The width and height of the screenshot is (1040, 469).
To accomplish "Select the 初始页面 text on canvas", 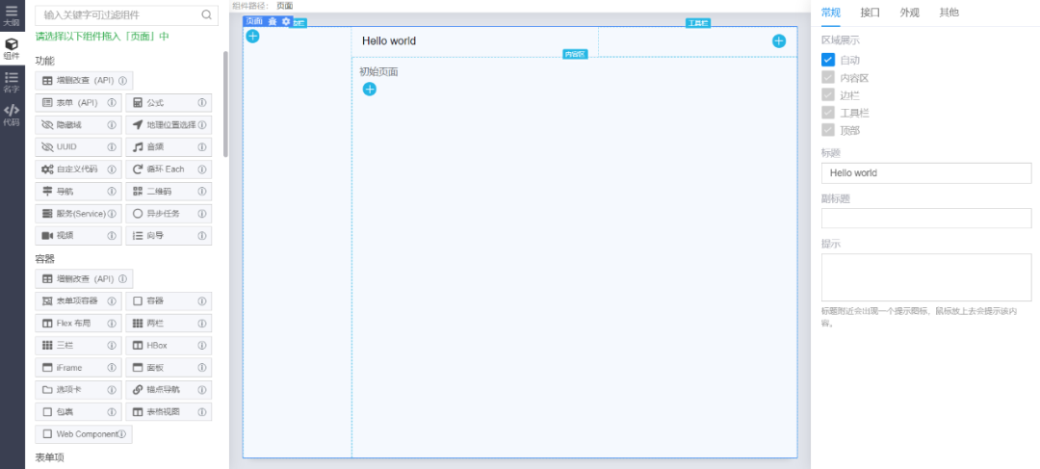I will pyautogui.click(x=378, y=71).
